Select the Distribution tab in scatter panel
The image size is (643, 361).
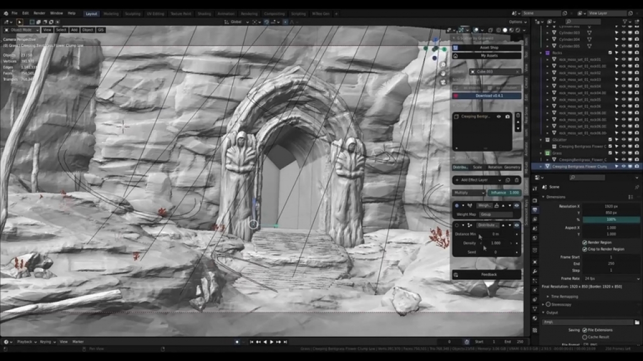tap(460, 168)
